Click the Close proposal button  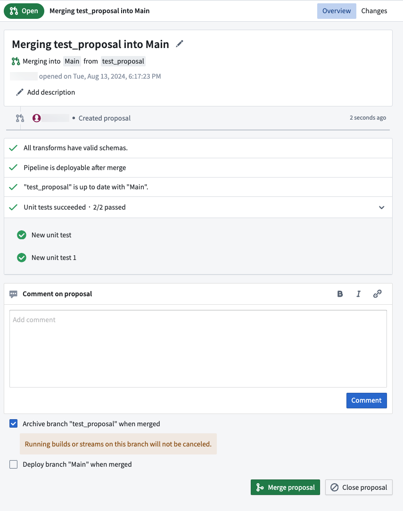tap(359, 487)
